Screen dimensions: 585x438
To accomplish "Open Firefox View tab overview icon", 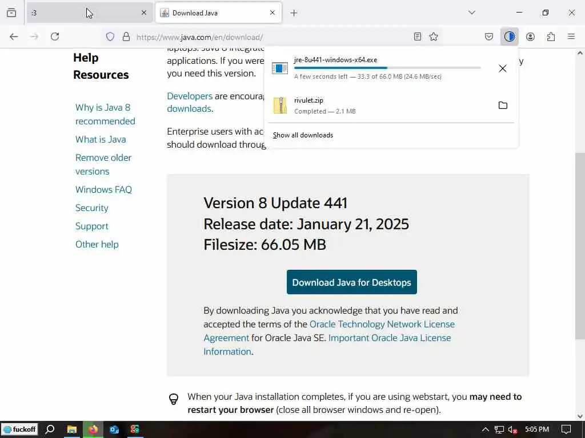I will (11, 13).
